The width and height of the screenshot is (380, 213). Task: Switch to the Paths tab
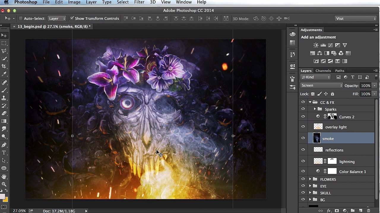(340, 71)
